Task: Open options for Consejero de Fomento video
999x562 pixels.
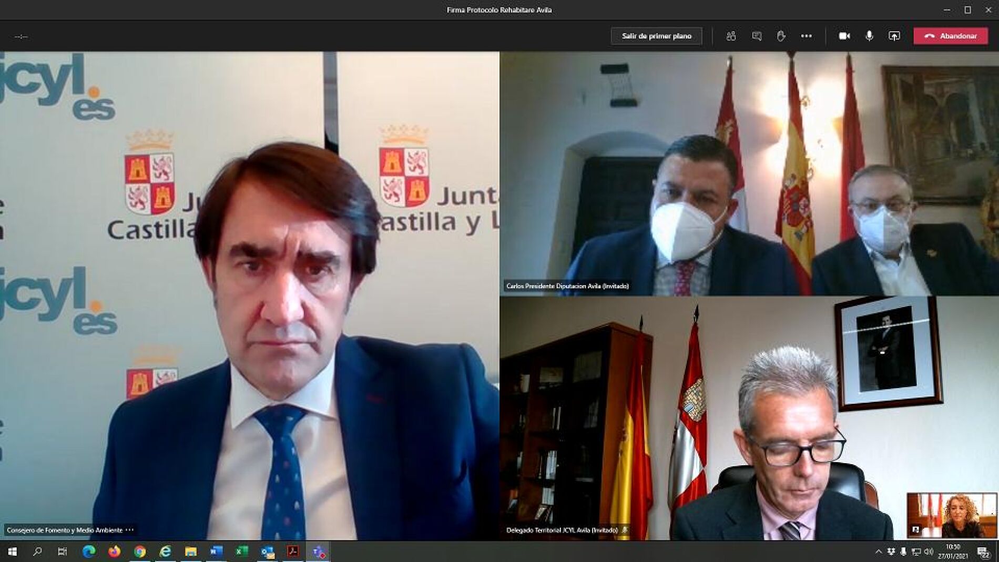Action: [130, 530]
